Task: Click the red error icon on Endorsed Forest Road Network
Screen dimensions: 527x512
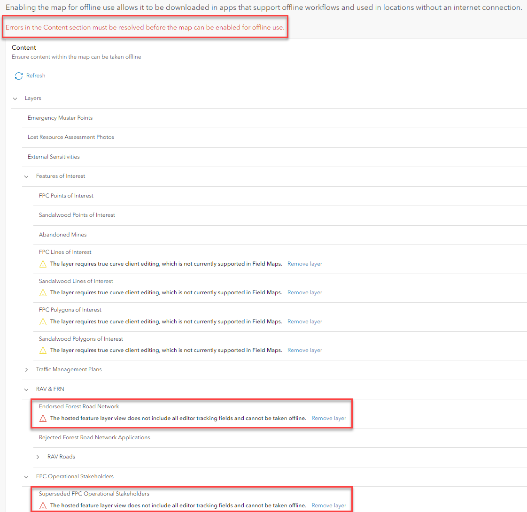Action: point(43,418)
